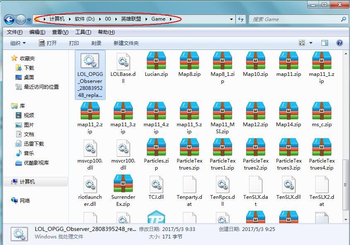This screenshot has width=350, height=245.
Task: Select the Map8_1.zip archive
Action: pyautogui.click(x=222, y=68)
